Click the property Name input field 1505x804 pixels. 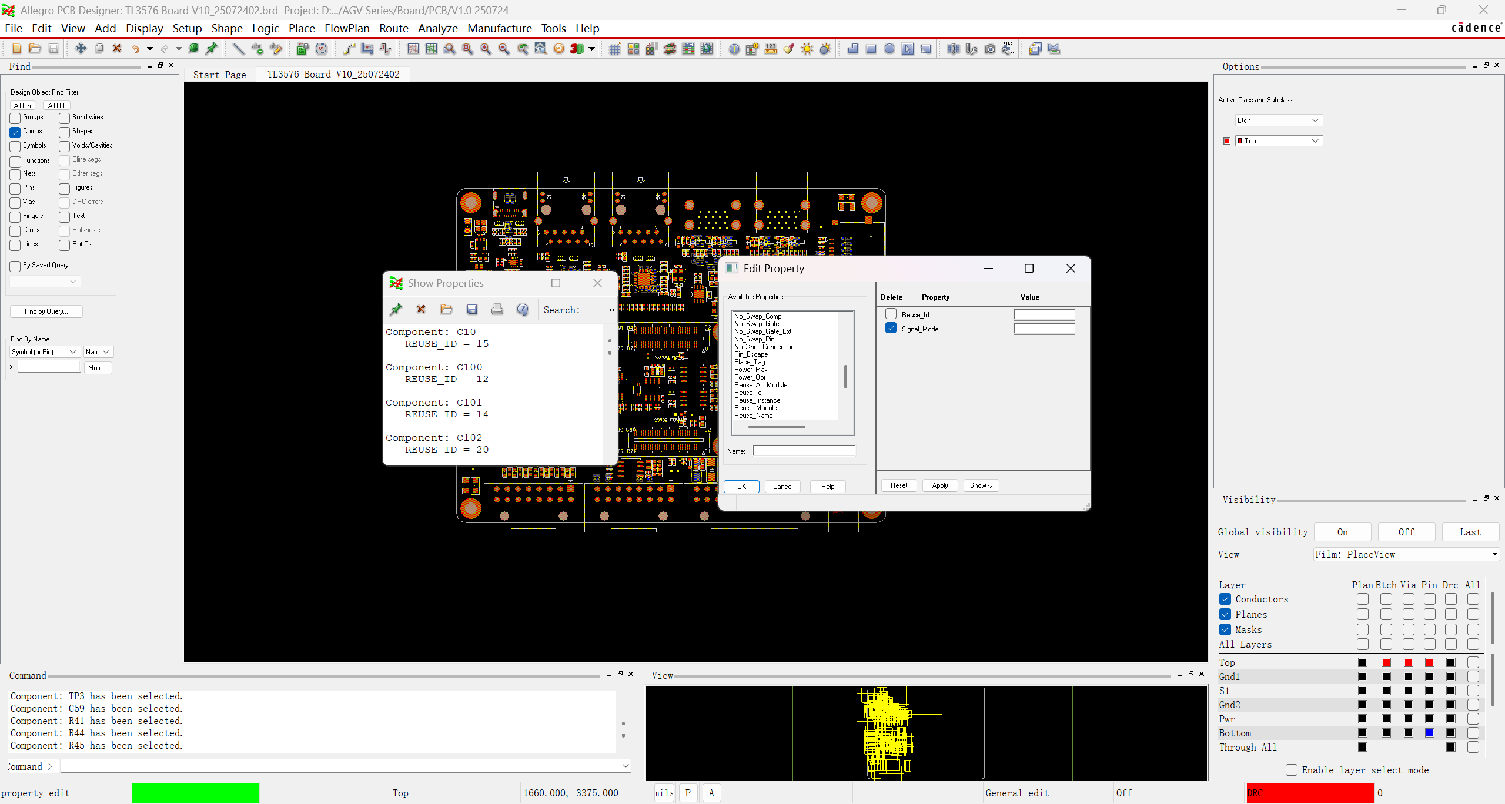click(804, 451)
